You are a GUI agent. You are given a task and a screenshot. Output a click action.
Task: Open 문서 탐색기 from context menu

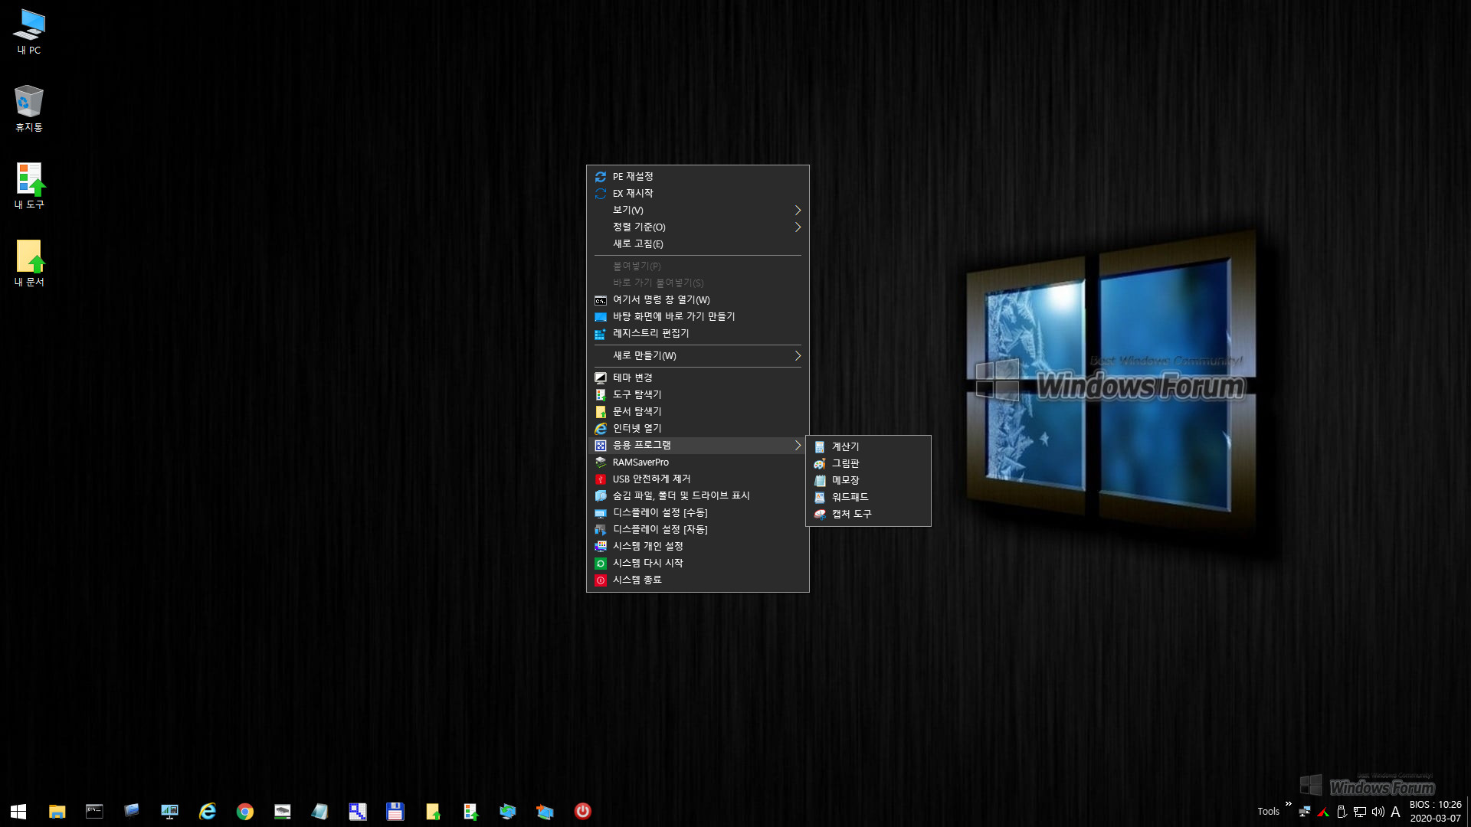point(698,411)
